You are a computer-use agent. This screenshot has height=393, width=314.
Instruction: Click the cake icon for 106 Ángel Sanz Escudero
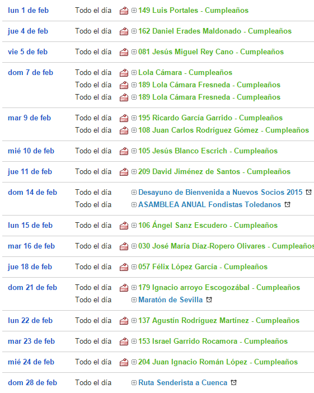(x=124, y=226)
